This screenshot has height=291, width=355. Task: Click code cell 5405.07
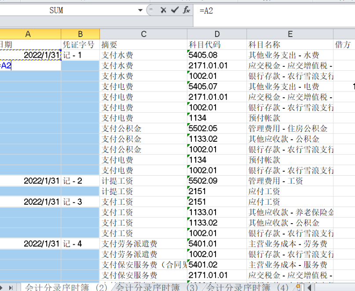point(217,86)
